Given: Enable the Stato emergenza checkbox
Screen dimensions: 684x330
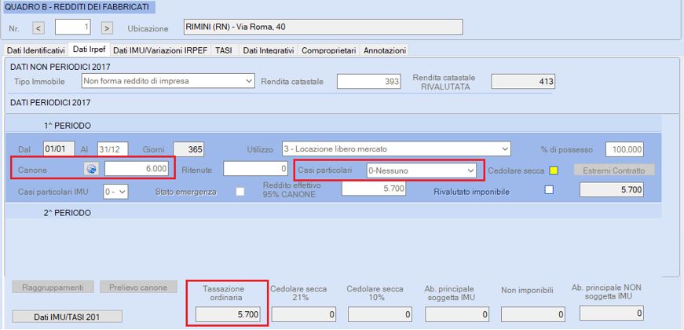Looking at the screenshot, I should point(240,191).
